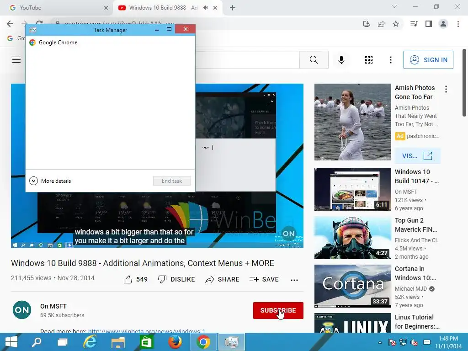Open YouTube settings three-dot icon
The height and width of the screenshot is (351, 468).
click(x=391, y=60)
